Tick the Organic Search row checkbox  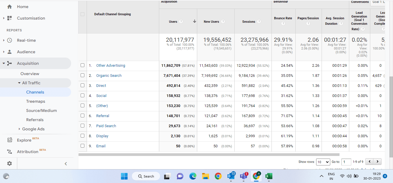(x=83, y=75)
